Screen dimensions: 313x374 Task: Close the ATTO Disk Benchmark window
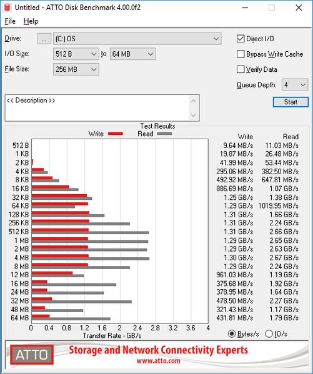(x=299, y=7)
